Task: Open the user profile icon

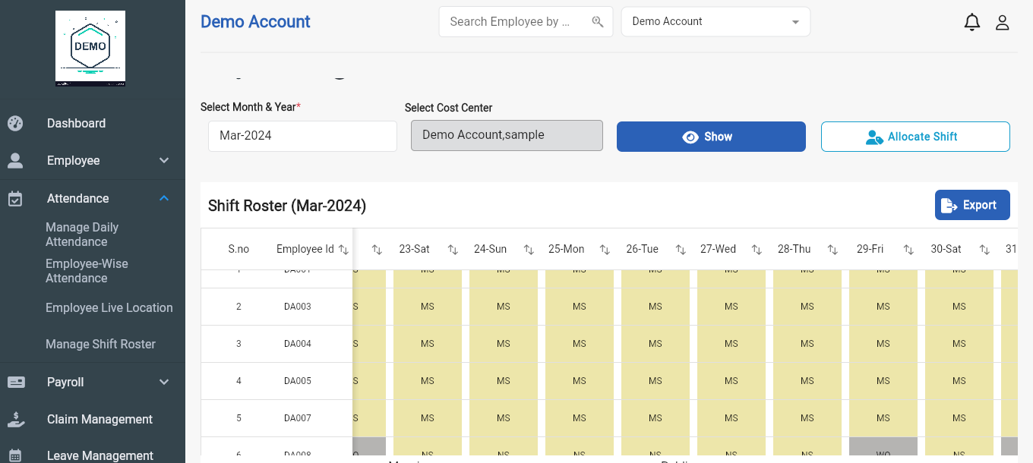Action: click(1002, 22)
